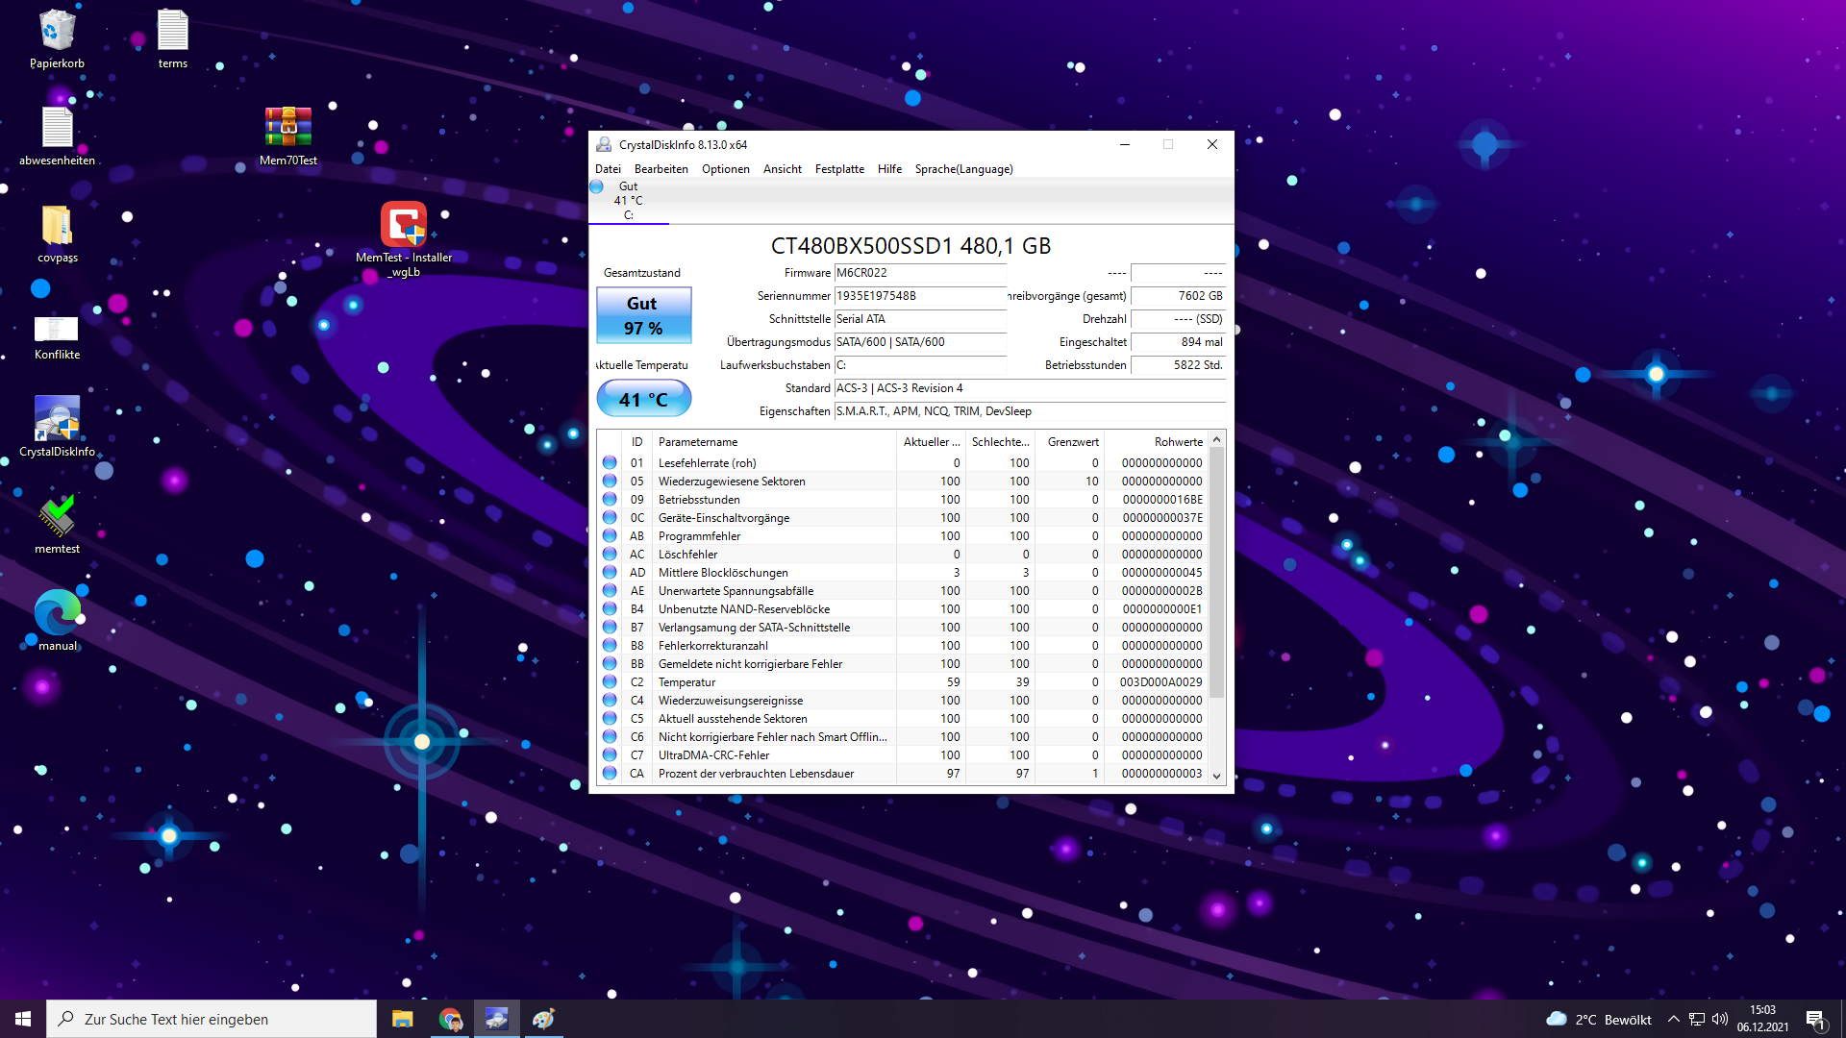Launch the MemTest Installer shortcut
This screenshot has width=1846, height=1038.
click(x=404, y=227)
